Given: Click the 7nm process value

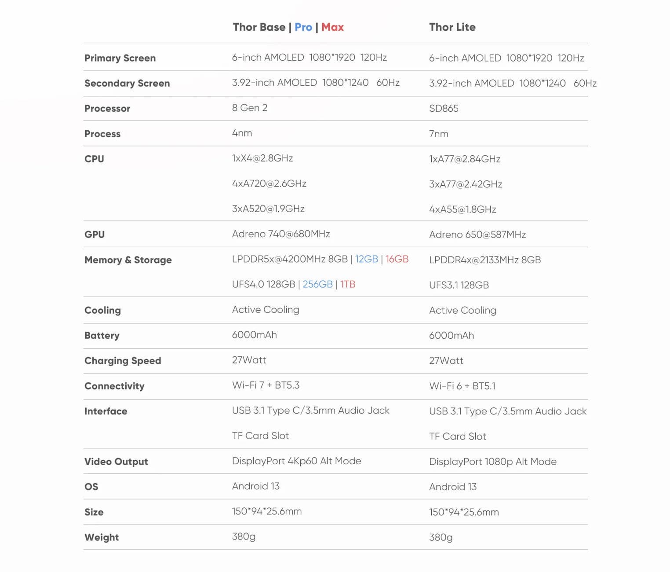Looking at the screenshot, I should pos(439,134).
